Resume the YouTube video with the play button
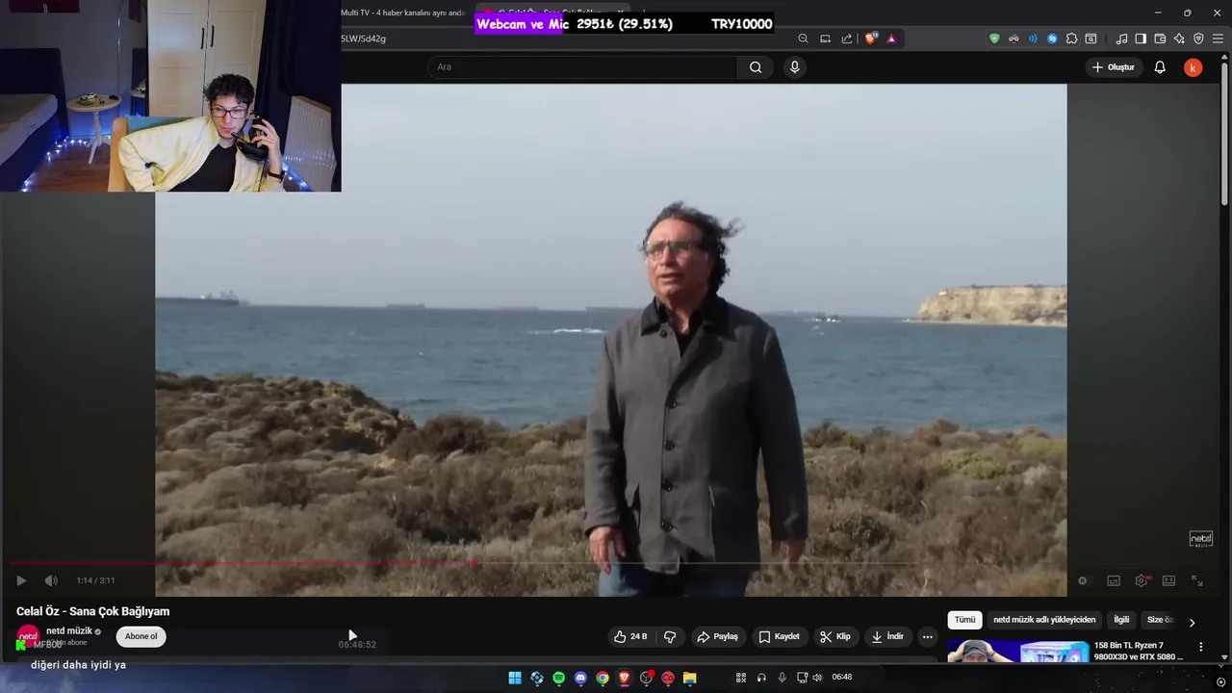Image resolution: width=1232 pixels, height=693 pixels. coord(21,580)
